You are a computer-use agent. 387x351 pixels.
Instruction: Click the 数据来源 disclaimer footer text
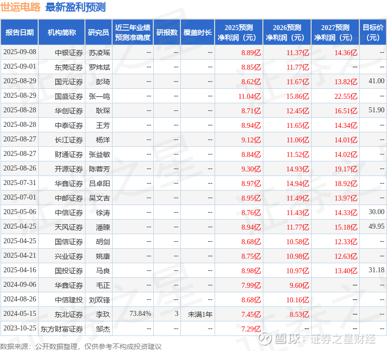81,346
